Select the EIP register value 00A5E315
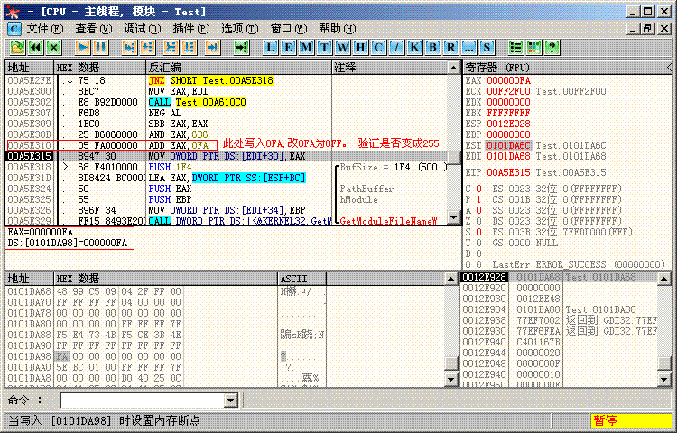The image size is (677, 433). tap(508, 172)
